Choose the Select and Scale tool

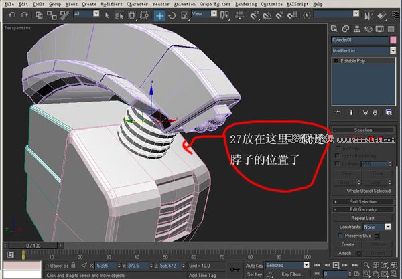(x=184, y=15)
